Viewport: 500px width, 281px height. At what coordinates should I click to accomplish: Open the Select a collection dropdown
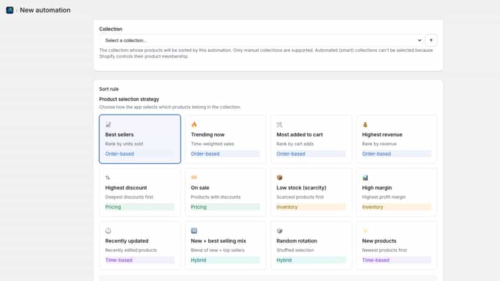coord(261,40)
